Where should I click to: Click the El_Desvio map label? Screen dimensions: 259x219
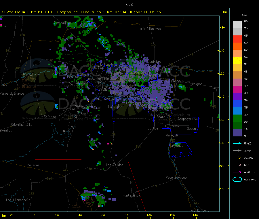[67, 109]
